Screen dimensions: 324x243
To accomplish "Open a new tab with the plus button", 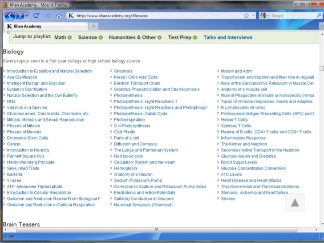I will 93,26.
